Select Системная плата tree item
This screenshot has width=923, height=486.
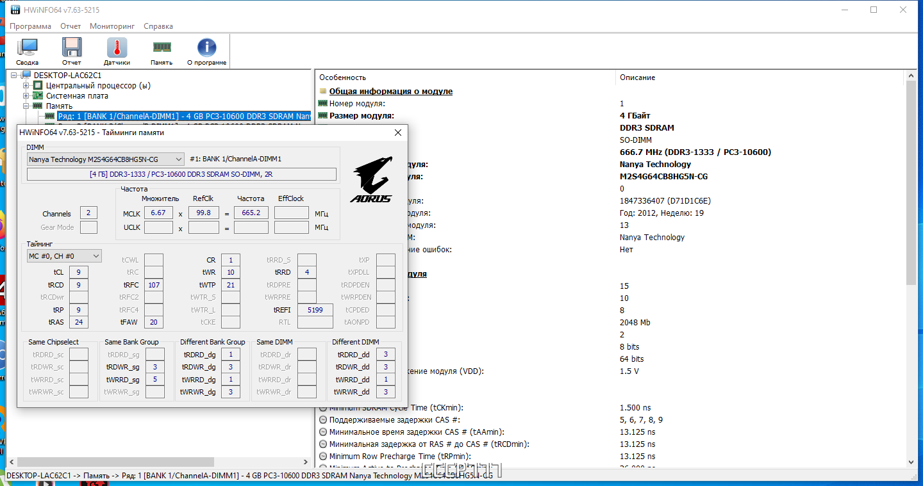point(77,95)
